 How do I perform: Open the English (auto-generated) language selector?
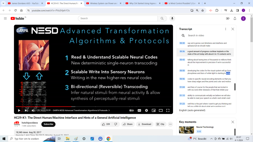[192, 110]
